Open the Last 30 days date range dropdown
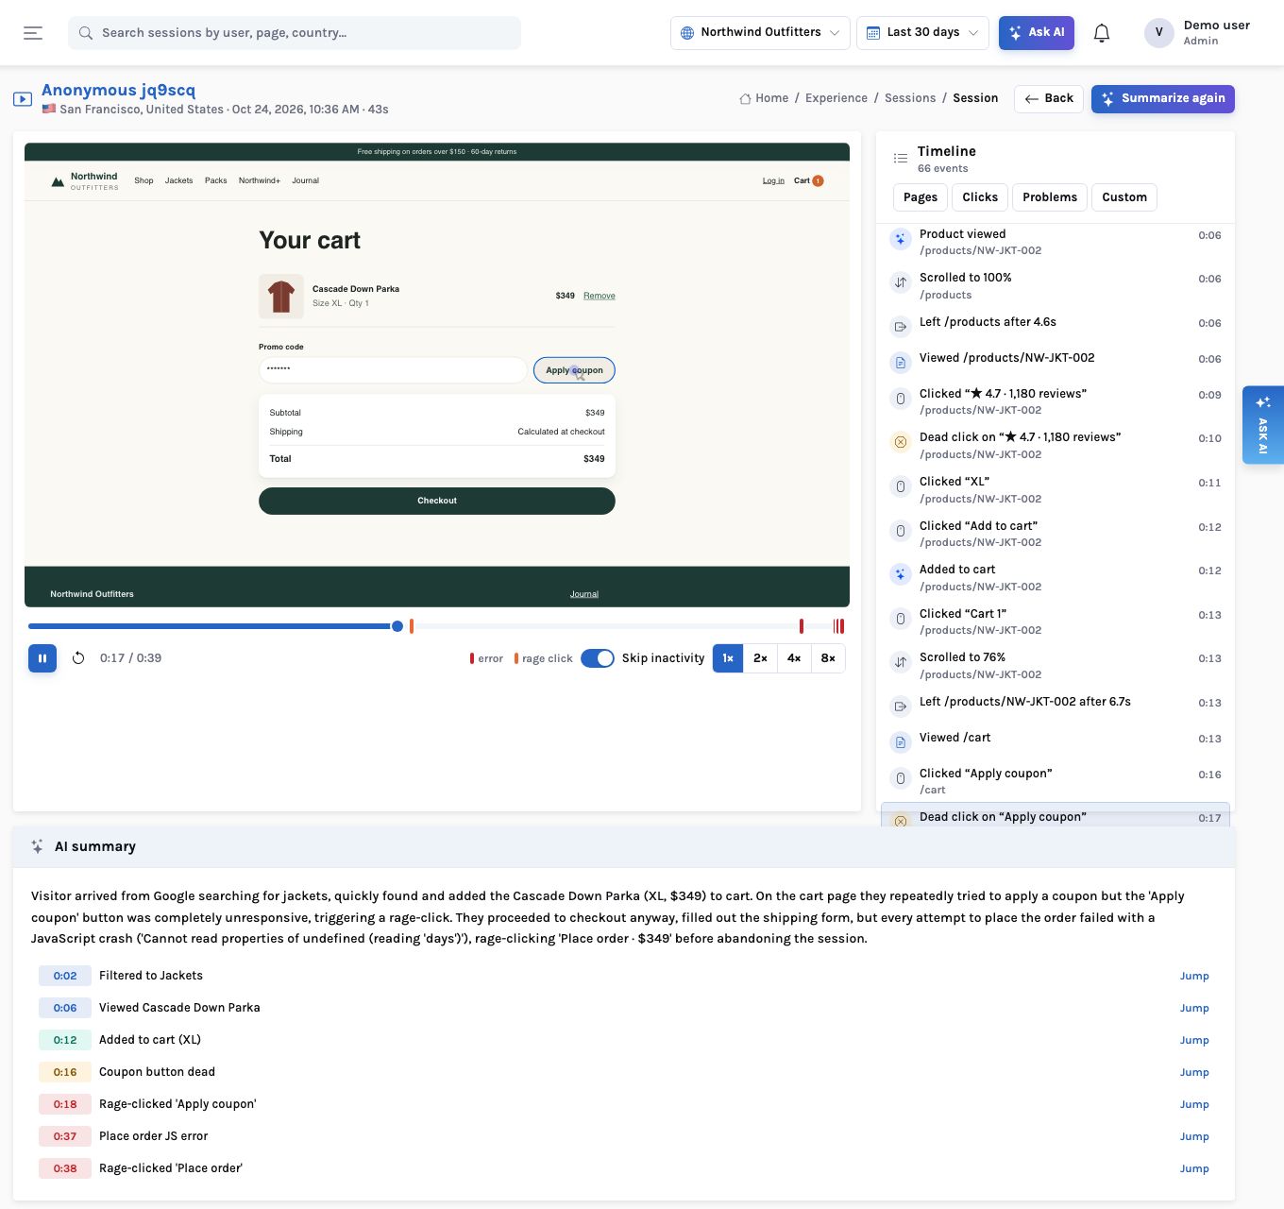This screenshot has height=1209, width=1284. tap(922, 33)
